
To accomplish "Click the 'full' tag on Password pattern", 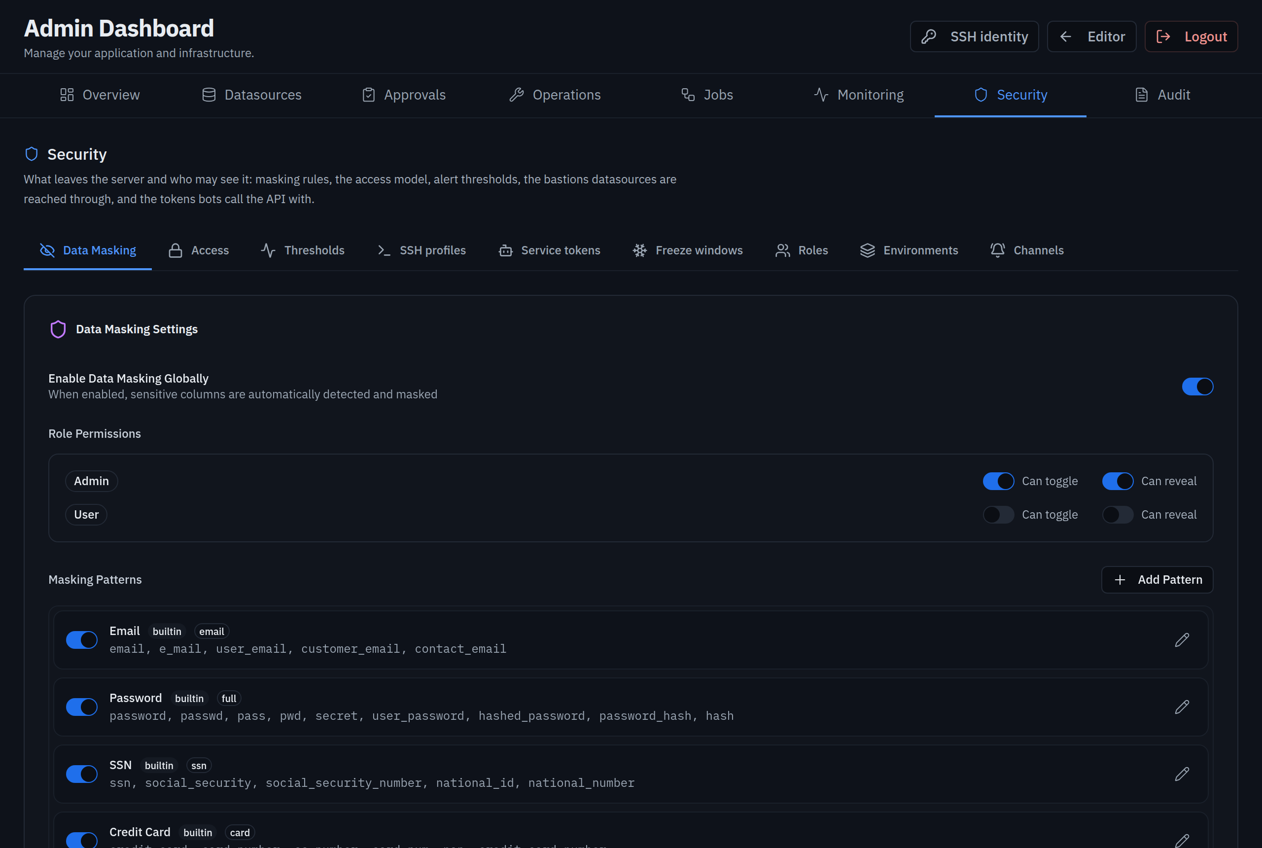I will click(229, 698).
